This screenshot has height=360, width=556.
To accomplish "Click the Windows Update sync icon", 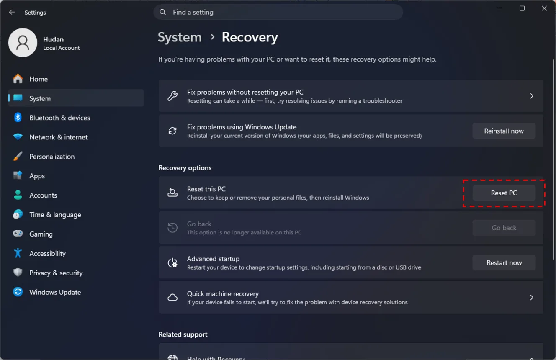I will (x=18, y=292).
